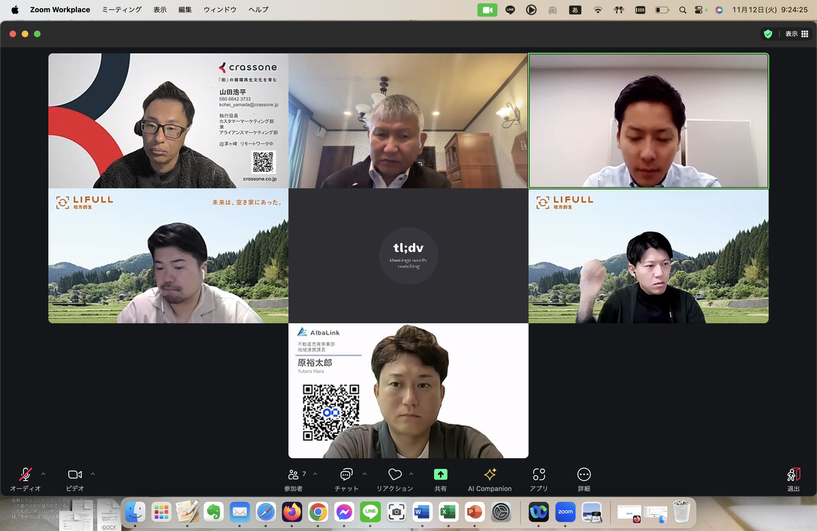
Task: Click the green 共有 share screen icon
Action: point(440,474)
